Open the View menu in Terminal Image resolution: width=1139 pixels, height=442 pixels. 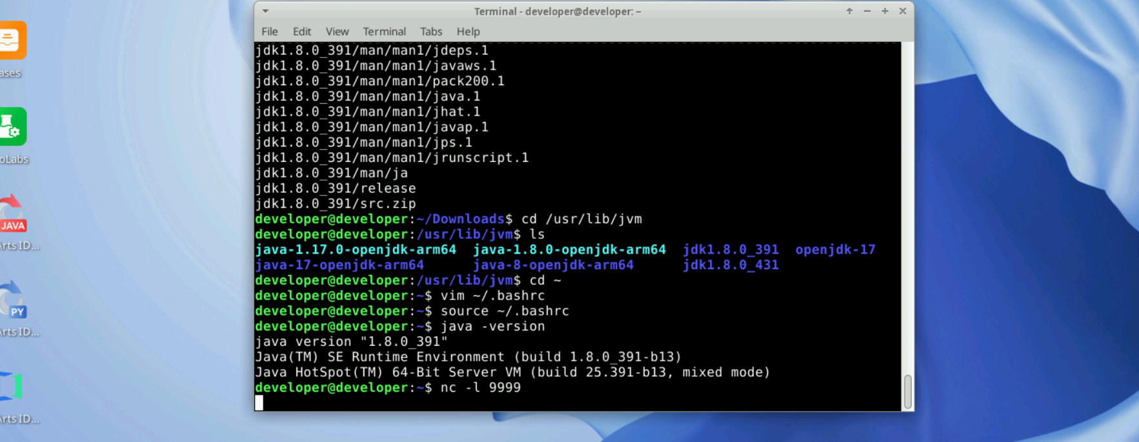[337, 32]
